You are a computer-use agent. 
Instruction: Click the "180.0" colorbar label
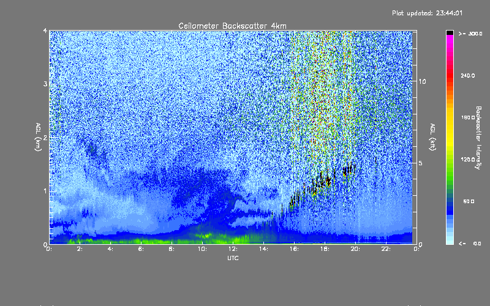click(x=468, y=118)
